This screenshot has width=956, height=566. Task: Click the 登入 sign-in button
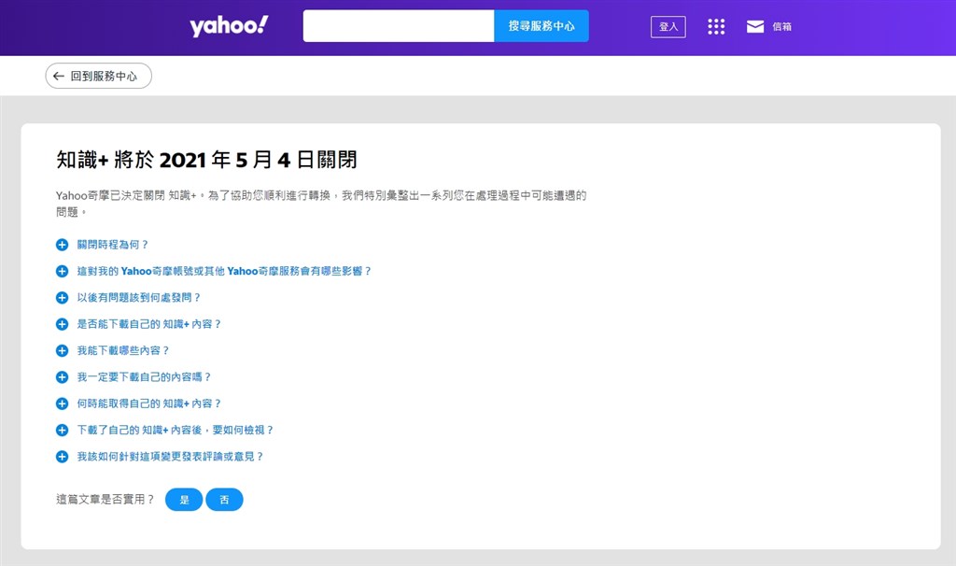tap(668, 27)
